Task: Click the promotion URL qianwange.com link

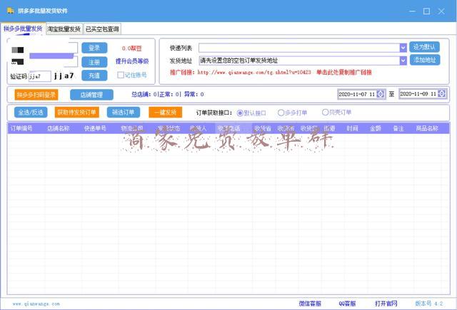Action: click(x=254, y=72)
